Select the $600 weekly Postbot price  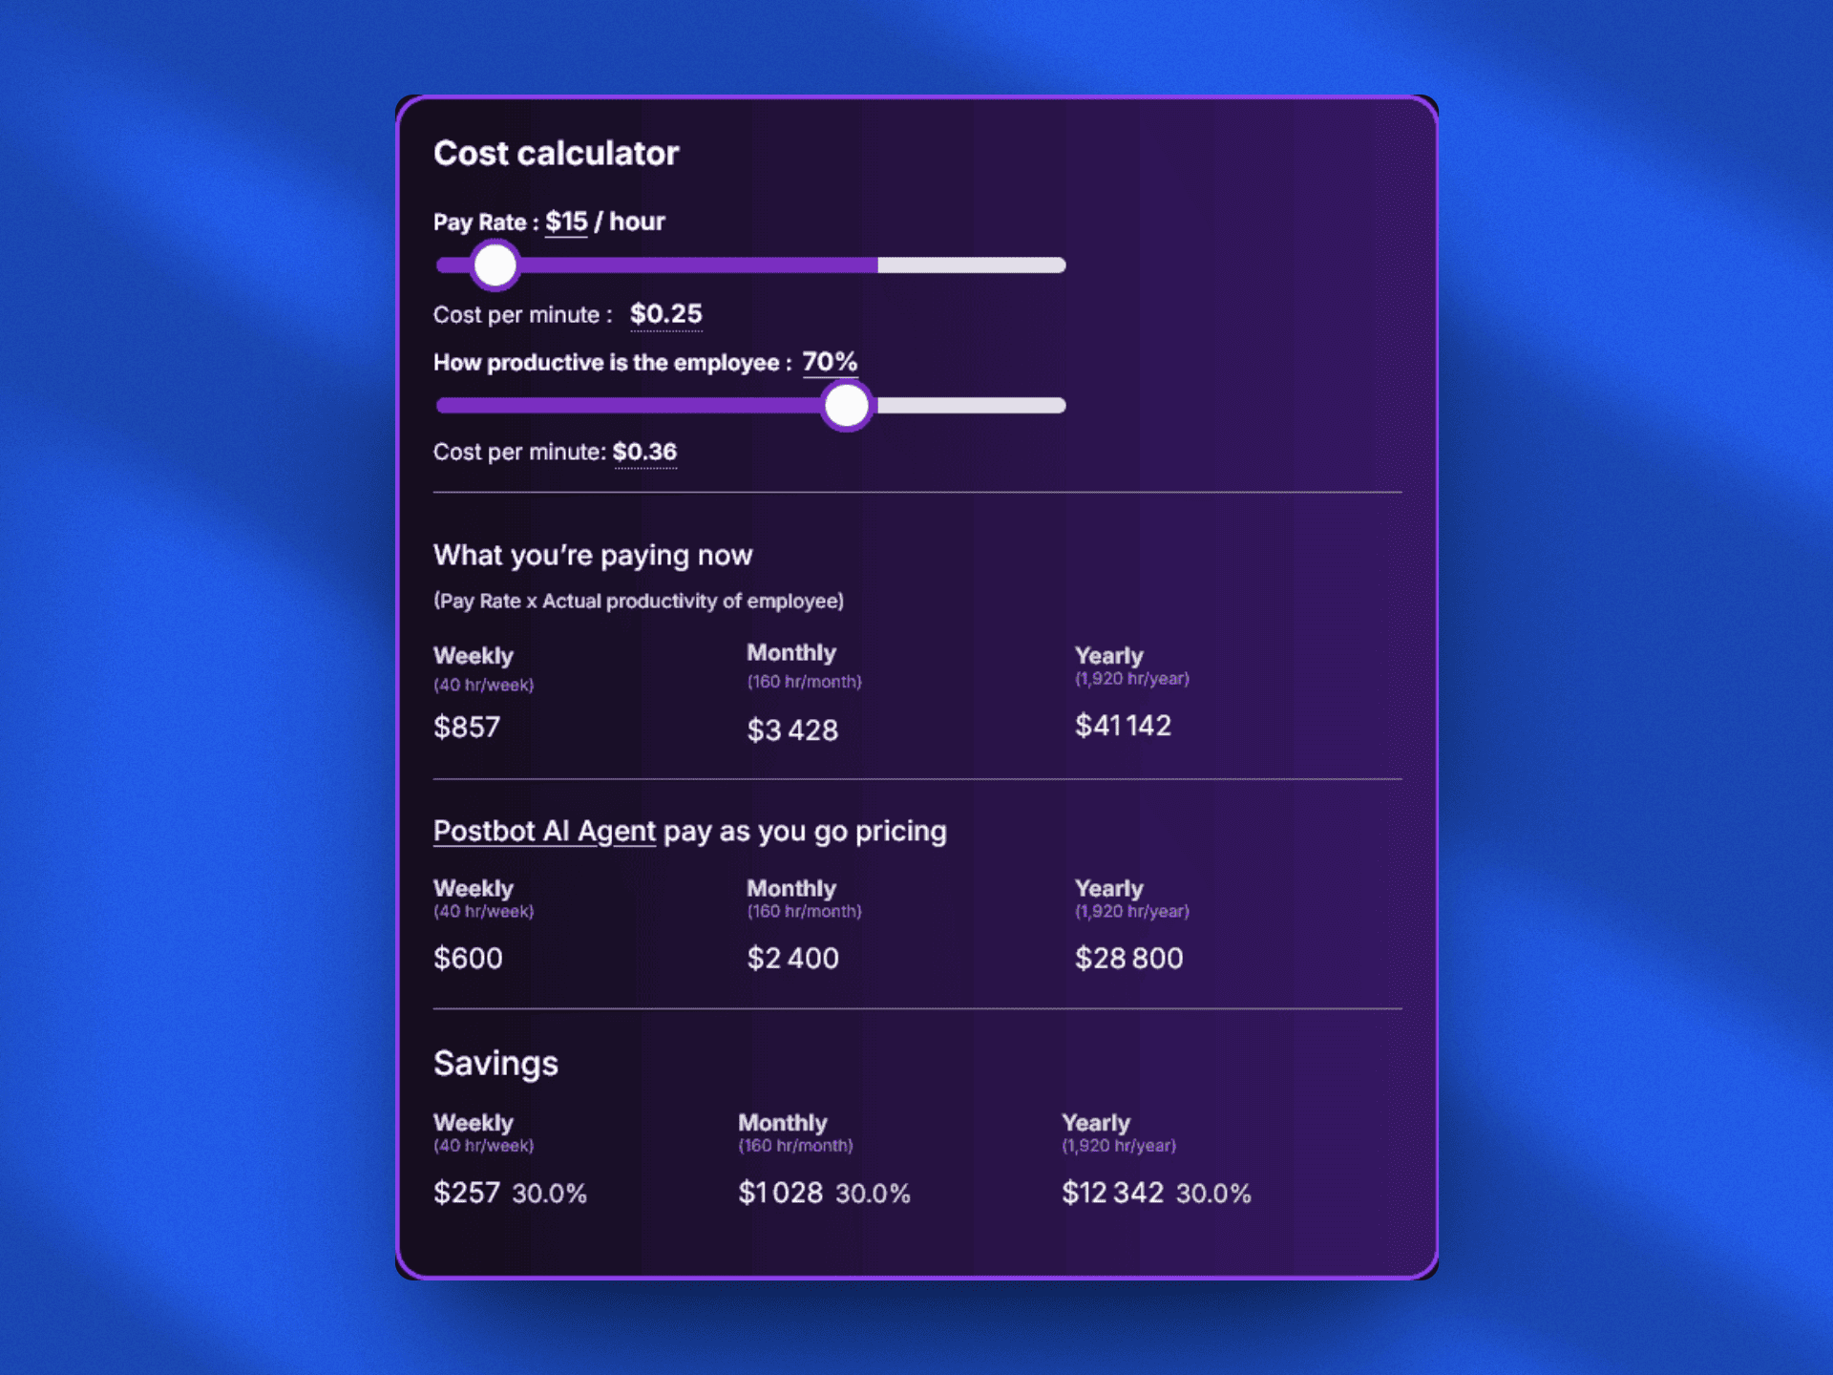coord(469,958)
